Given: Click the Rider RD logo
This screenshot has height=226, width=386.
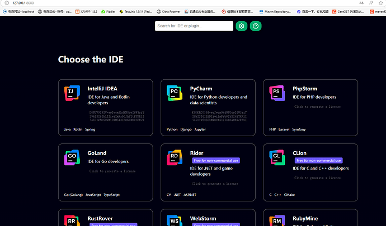Looking at the screenshot, I should tap(175, 157).
